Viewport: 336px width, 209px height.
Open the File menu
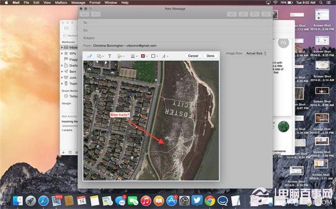(26, 3)
